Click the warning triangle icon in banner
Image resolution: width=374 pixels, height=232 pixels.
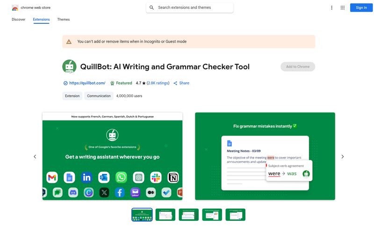pos(69,42)
